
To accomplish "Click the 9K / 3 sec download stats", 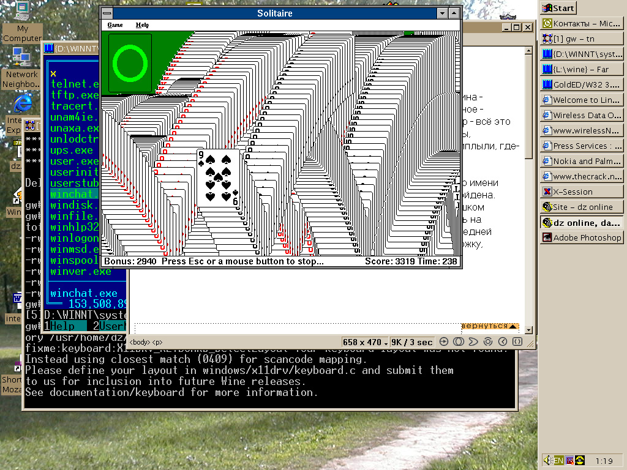I will pyautogui.click(x=411, y=342).
